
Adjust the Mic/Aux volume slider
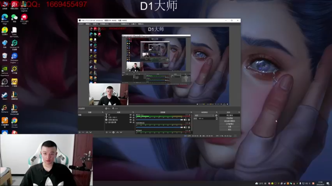click(159, 120)
